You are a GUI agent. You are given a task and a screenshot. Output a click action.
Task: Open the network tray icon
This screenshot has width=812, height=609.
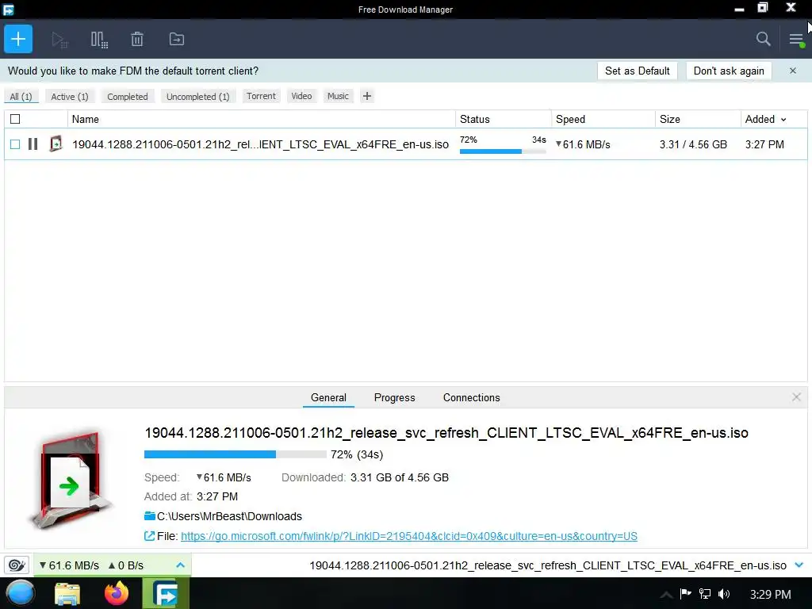point(705,594)
